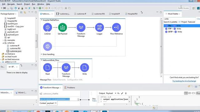
Task: Collapse the hospital-flatfileFlow flow
Action: [42, 20]
